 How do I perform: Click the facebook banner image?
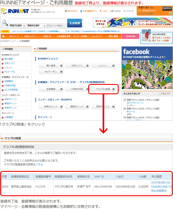(x=147, y=68)
